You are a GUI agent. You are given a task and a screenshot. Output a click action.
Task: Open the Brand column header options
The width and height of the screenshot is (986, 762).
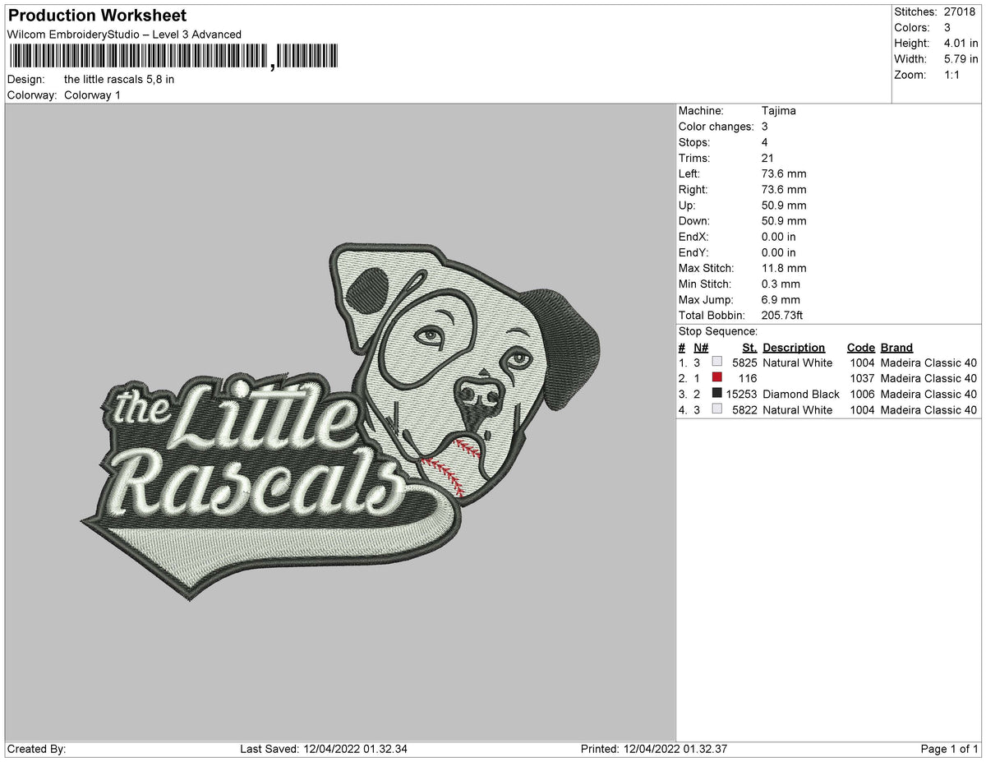tap(896, 347)
